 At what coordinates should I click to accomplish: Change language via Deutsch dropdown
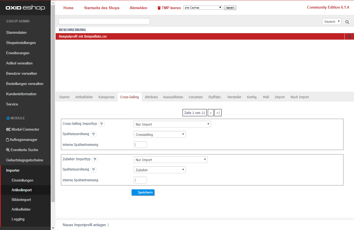(332, 22)
